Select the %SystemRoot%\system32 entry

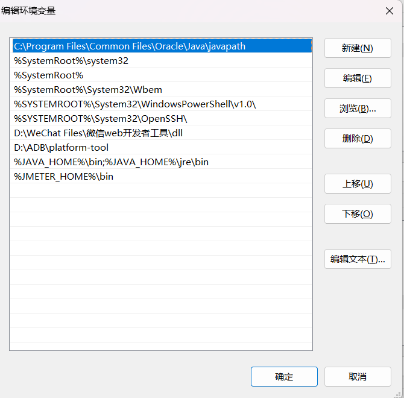(161, 61)
